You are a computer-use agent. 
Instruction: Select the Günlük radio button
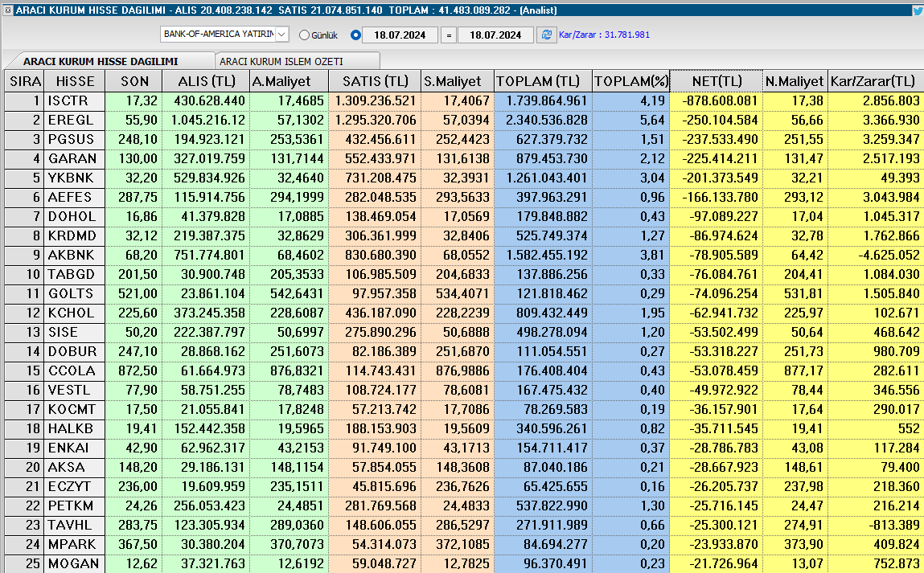click(304, 35)
